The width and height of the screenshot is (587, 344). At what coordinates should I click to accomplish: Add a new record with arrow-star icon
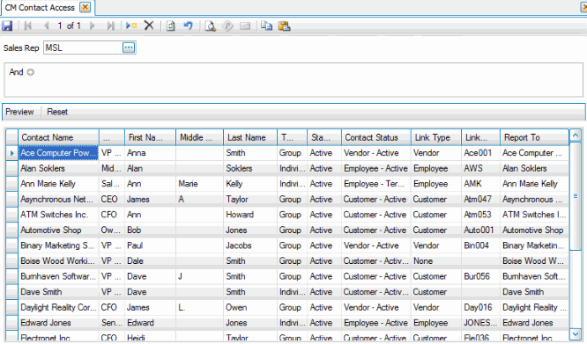click(131, 26)
